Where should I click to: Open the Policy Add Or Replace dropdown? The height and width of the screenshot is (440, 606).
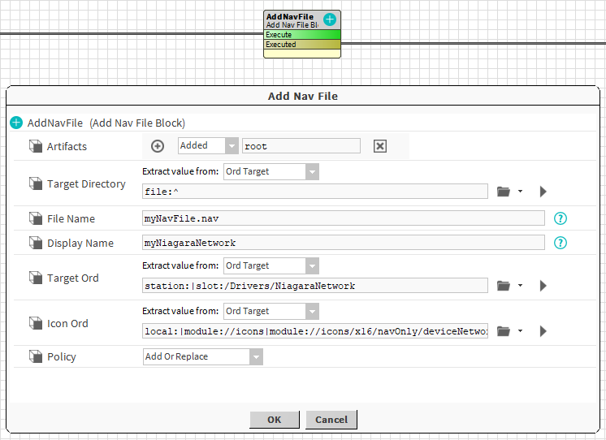coord(256,357)
